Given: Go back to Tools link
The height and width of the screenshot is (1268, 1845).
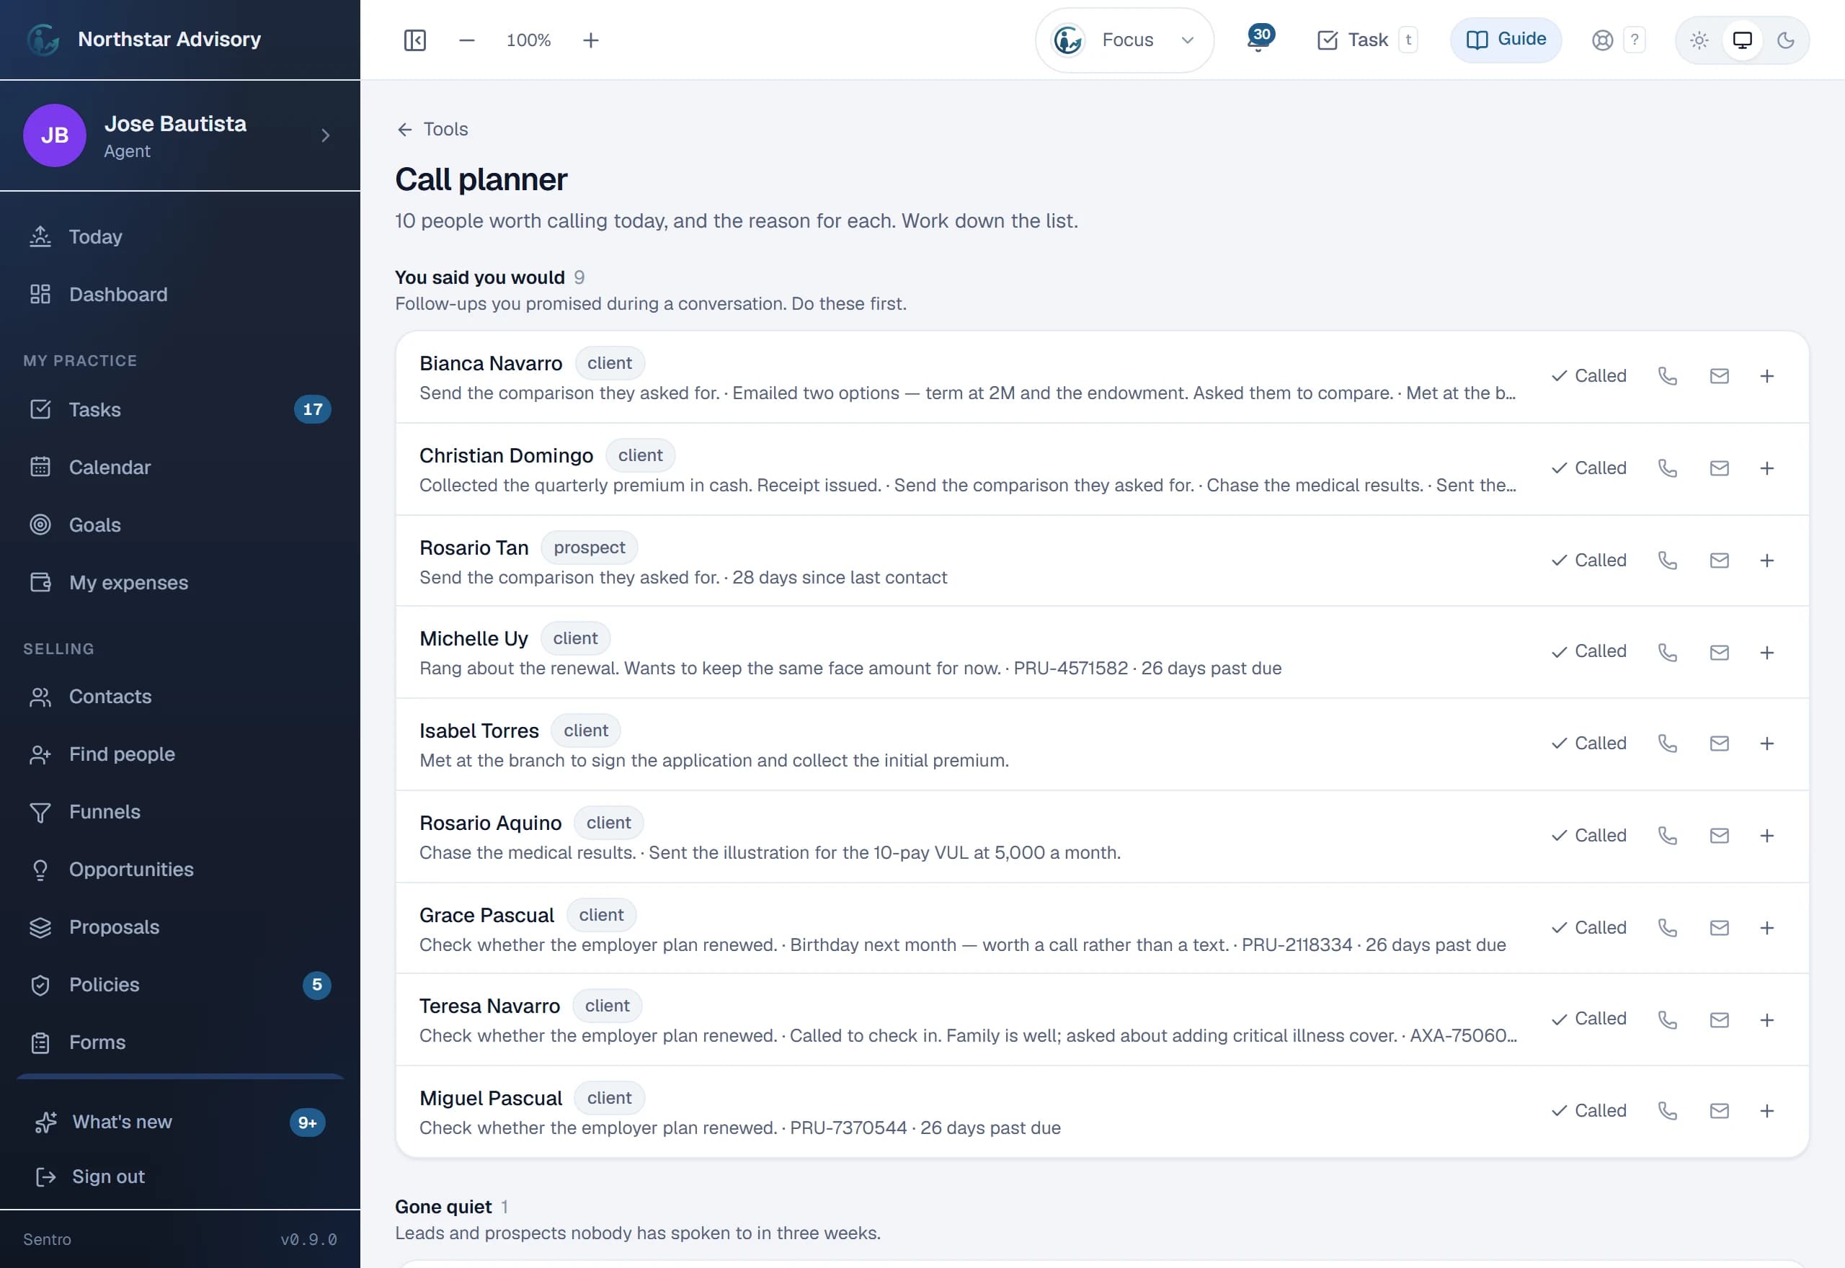Looking at the screenshot, I should coord(432,130).
